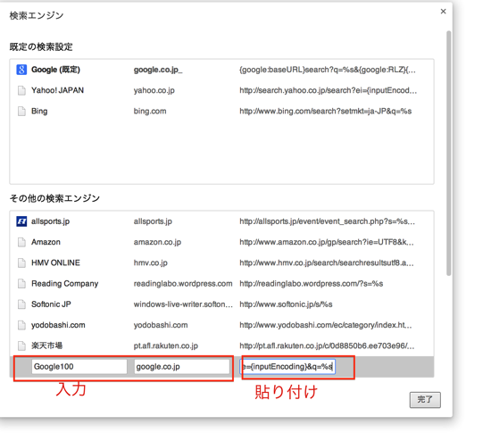Select the Bing engine name
The height and width of the screenshot is (433, 491).
[x=39, y=111]
